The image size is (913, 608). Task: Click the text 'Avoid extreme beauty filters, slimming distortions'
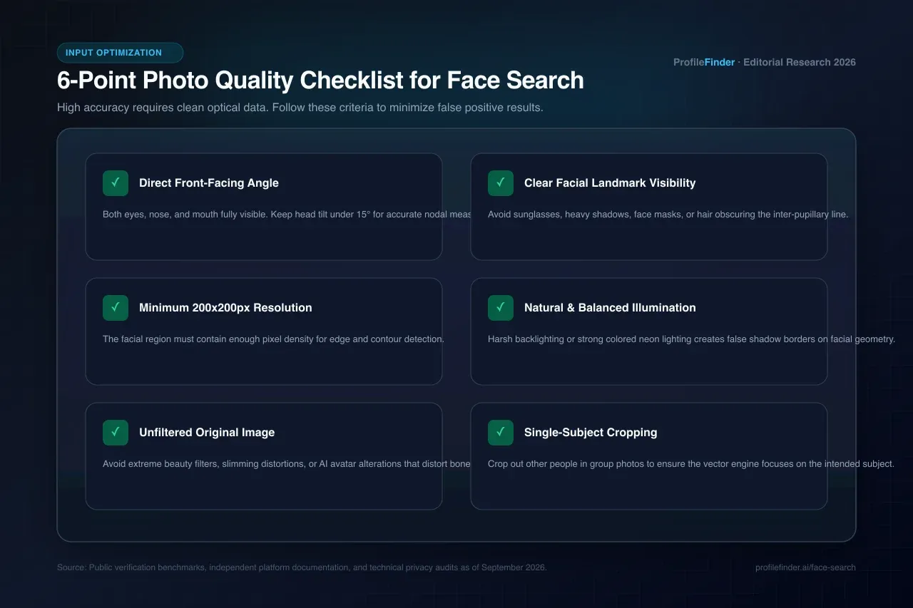coord(204,463)
